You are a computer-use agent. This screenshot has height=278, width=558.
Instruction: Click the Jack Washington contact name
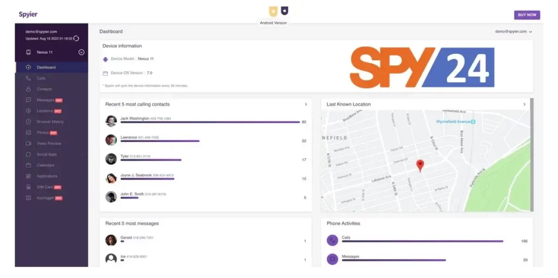click(135, 119)
